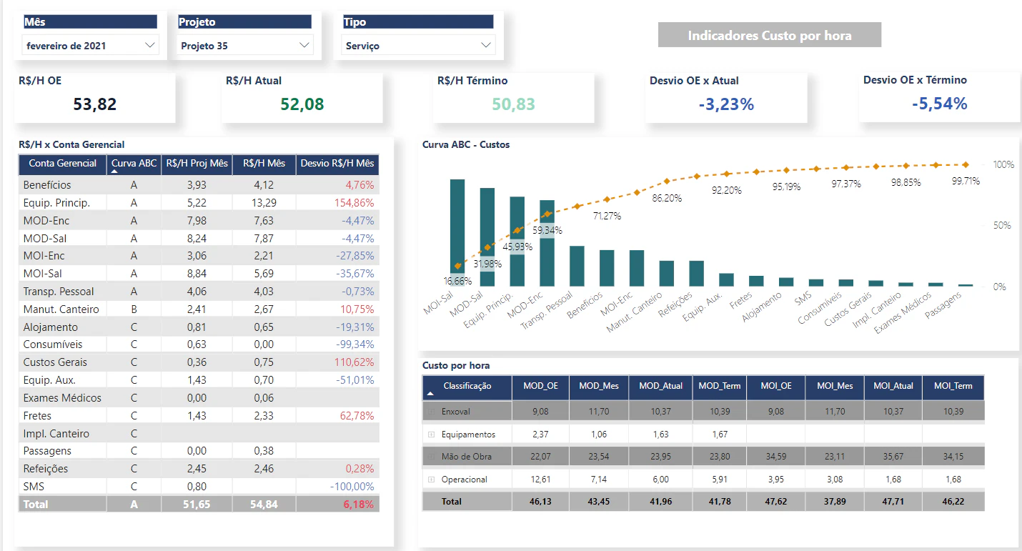Select the MOI-Sal bar in Curva ABC chart
1022x551 pixels.
pos(457,233)
